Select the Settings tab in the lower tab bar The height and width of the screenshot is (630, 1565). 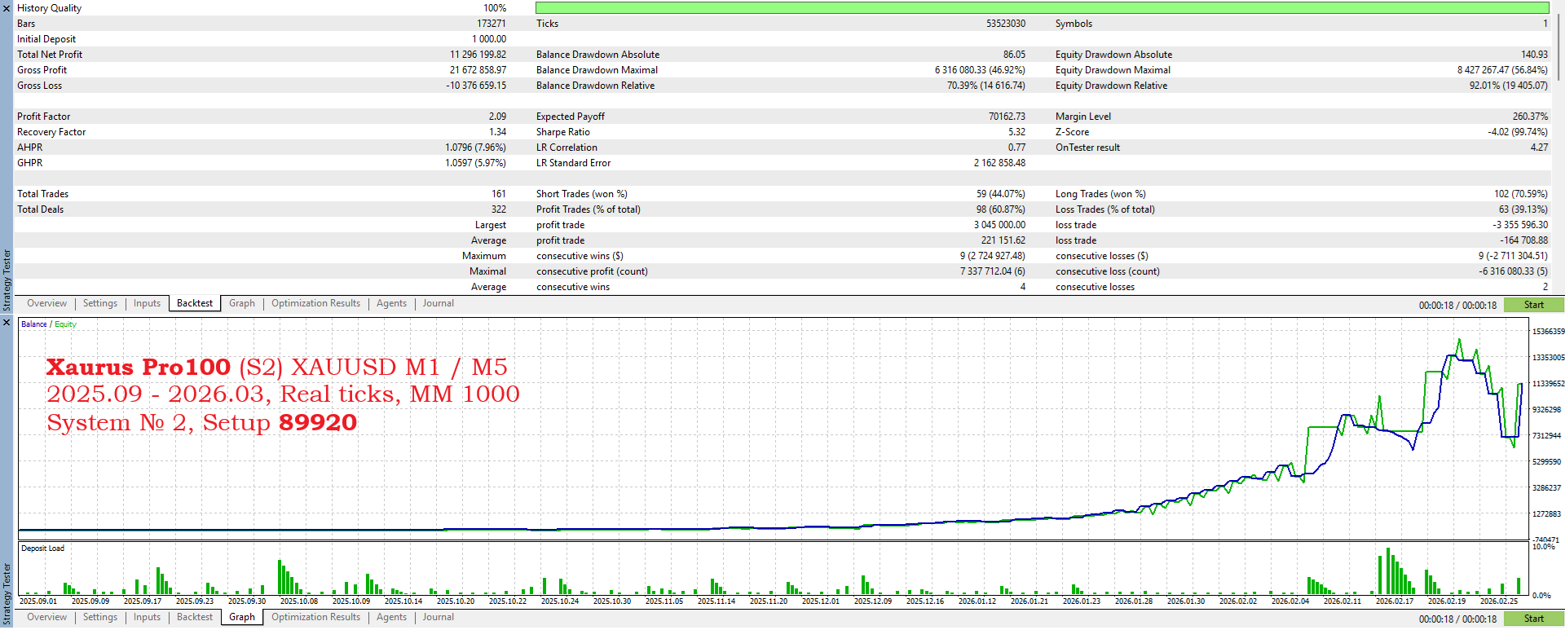point(100,617)
